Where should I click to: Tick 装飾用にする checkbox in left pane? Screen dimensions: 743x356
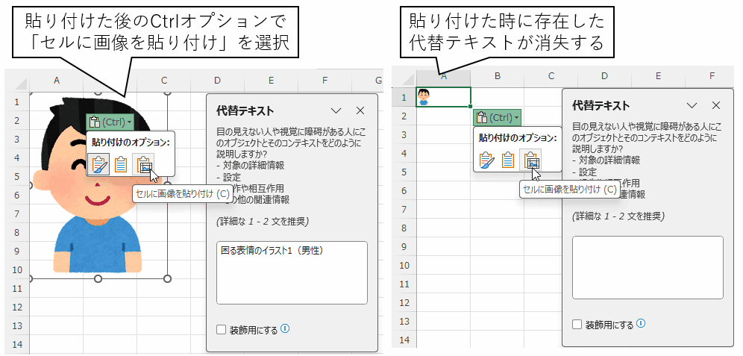[221, 330]
